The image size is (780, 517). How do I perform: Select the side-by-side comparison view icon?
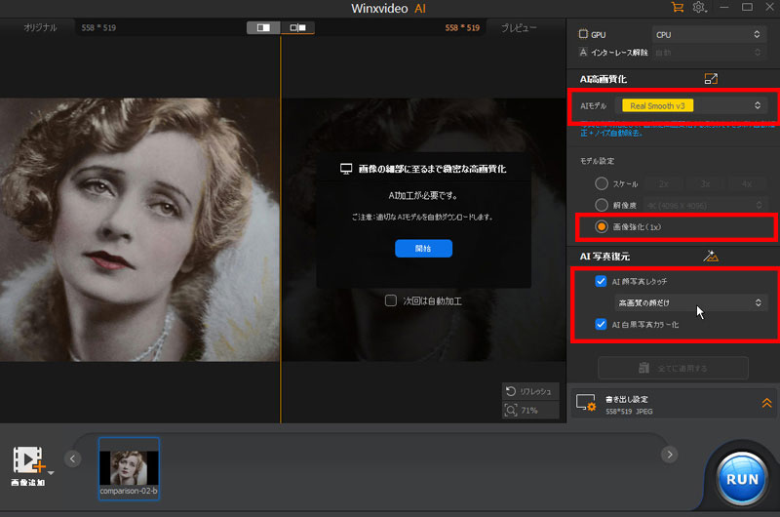263,28
